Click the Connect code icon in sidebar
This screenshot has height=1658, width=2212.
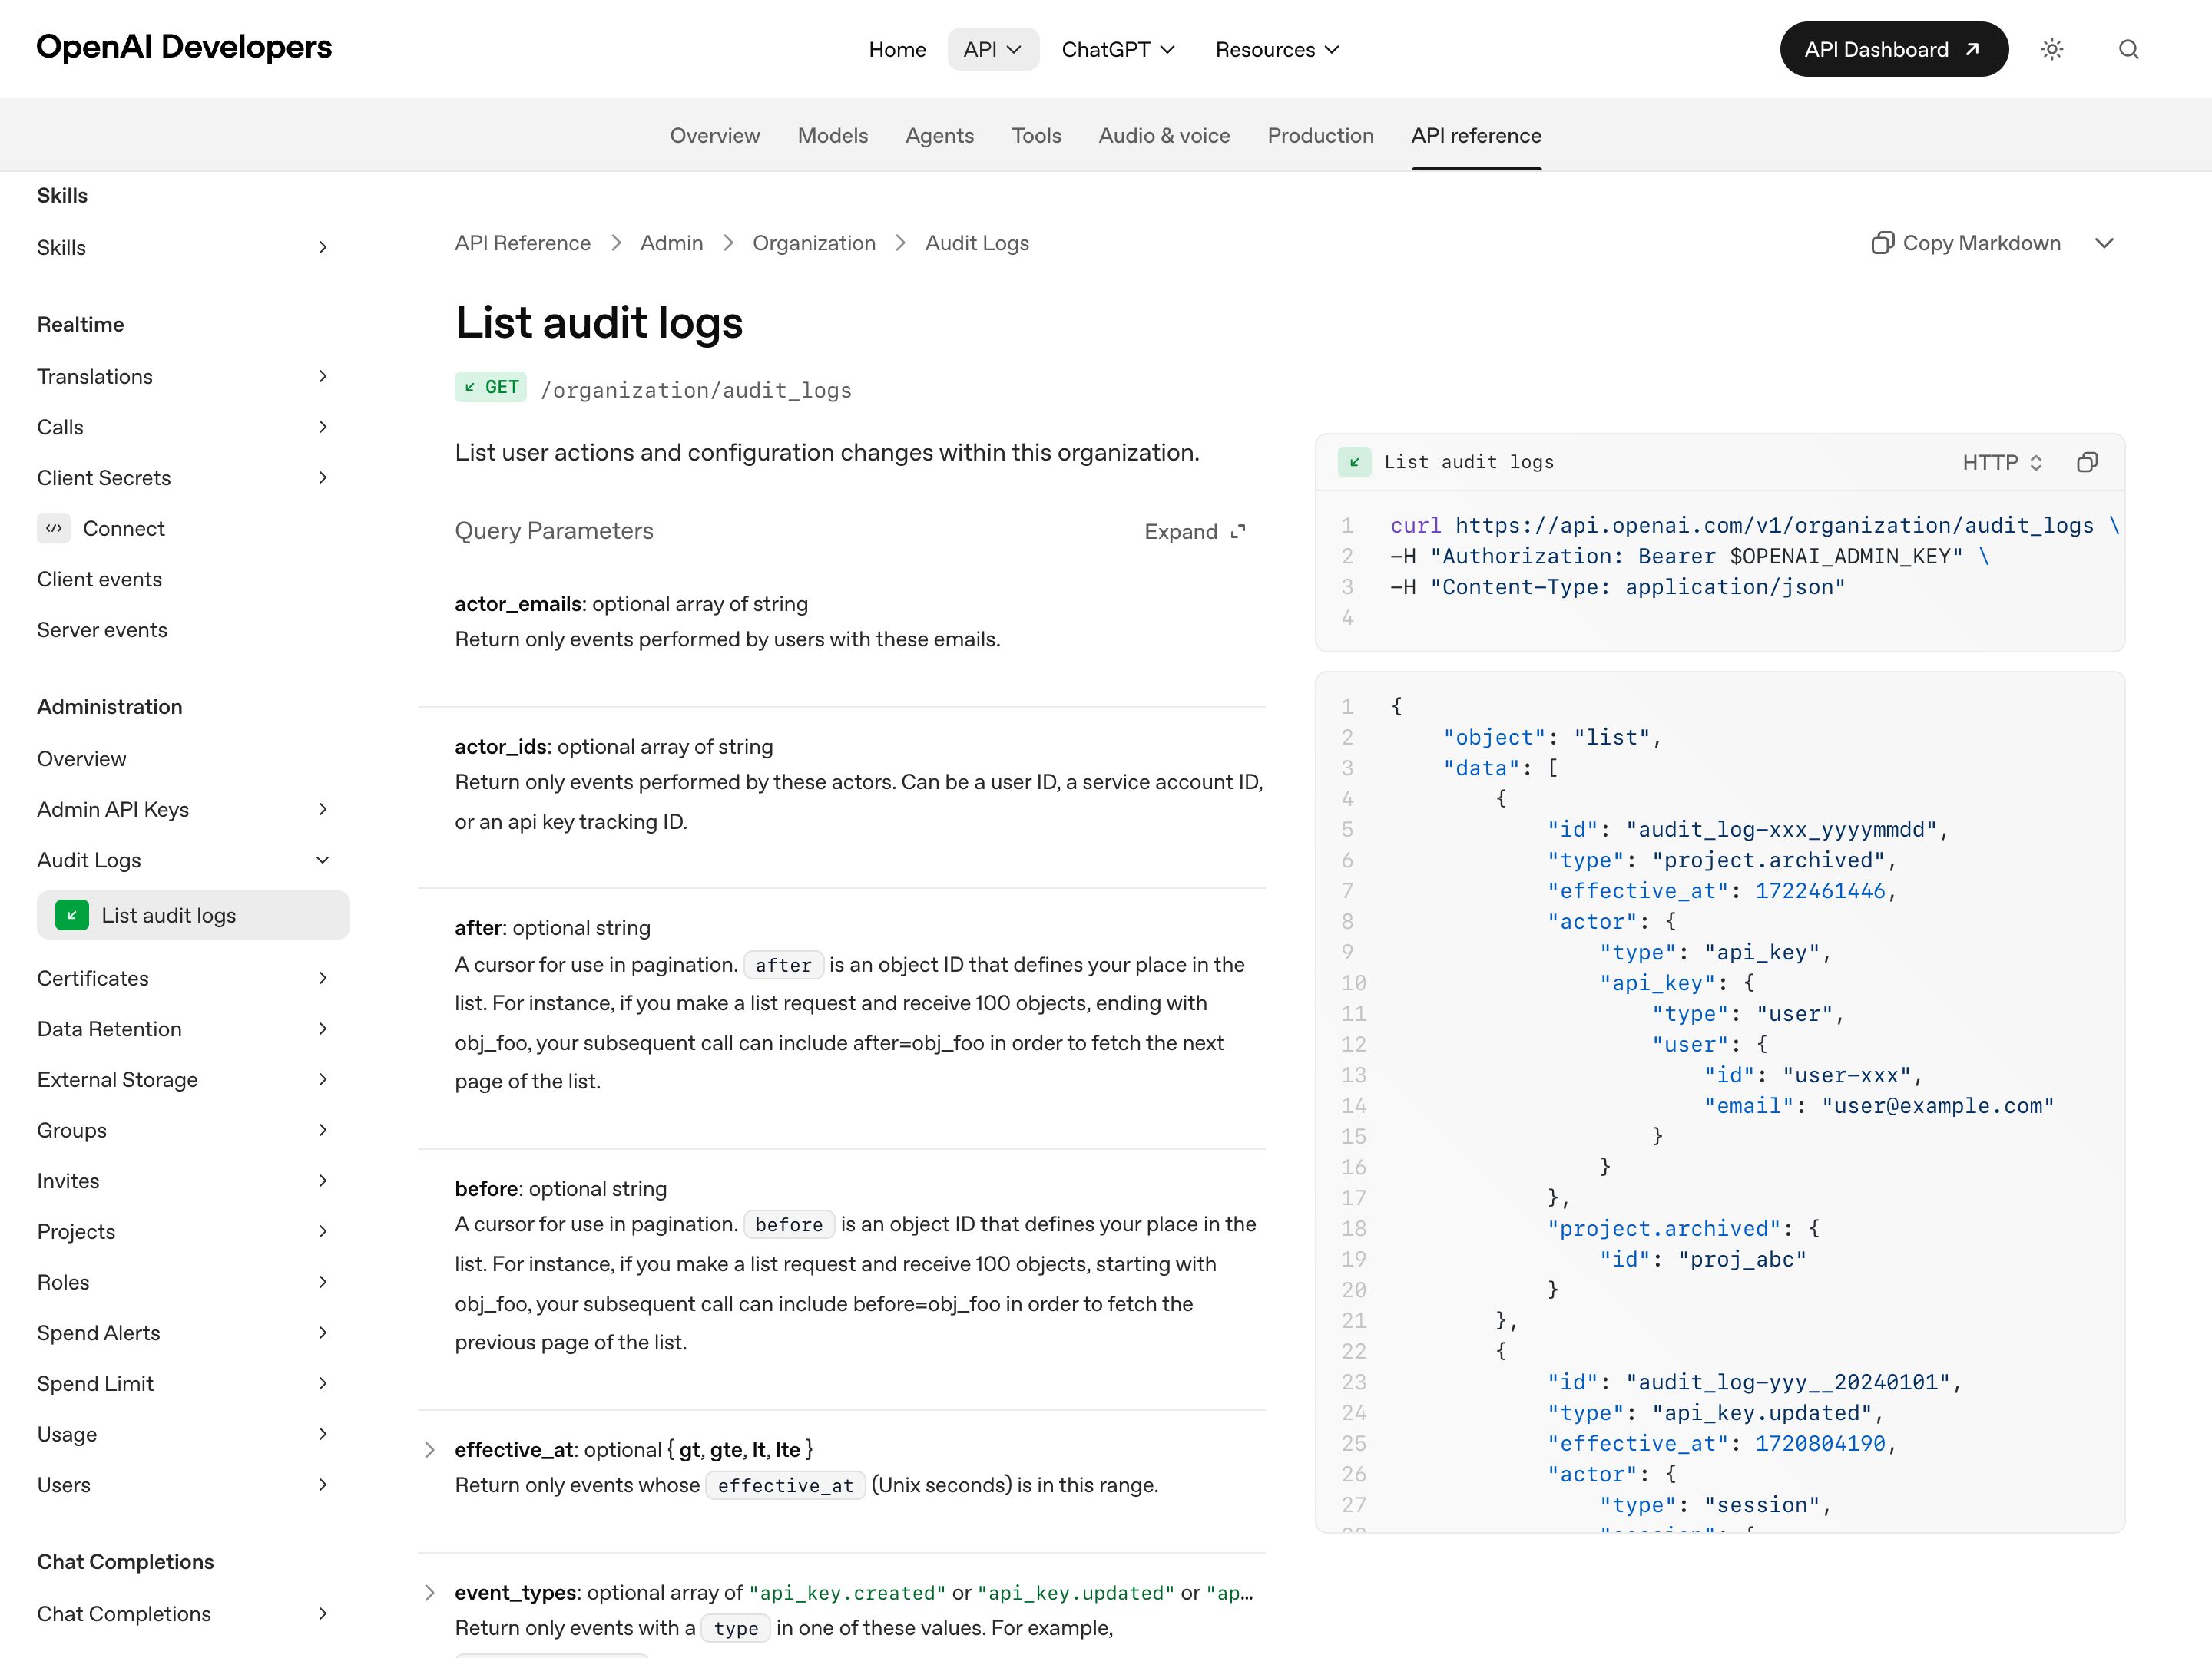[54, 527]
